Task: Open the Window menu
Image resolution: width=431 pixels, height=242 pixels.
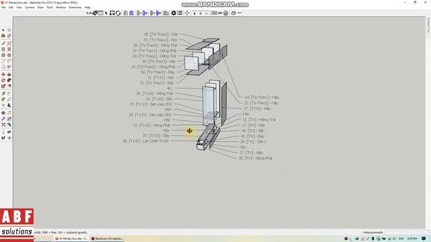Action: (x=61, y=7)
